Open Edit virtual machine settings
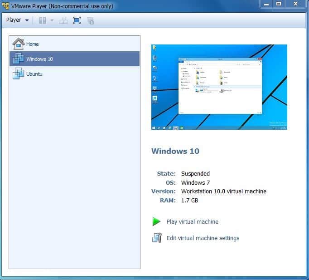The width and height of the screenshot is (309, 280). [x=203, y=238]
